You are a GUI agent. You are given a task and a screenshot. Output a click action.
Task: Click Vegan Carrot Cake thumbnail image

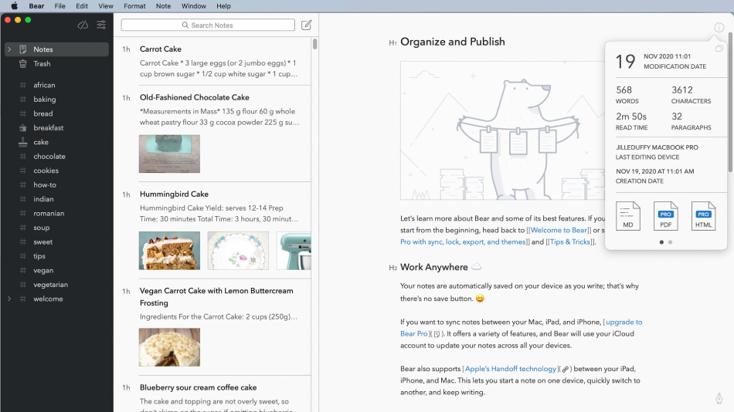tap(169, 347)
